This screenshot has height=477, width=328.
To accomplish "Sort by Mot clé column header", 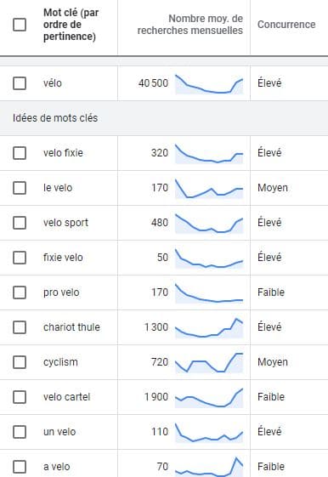I will (x=71, y=25).
